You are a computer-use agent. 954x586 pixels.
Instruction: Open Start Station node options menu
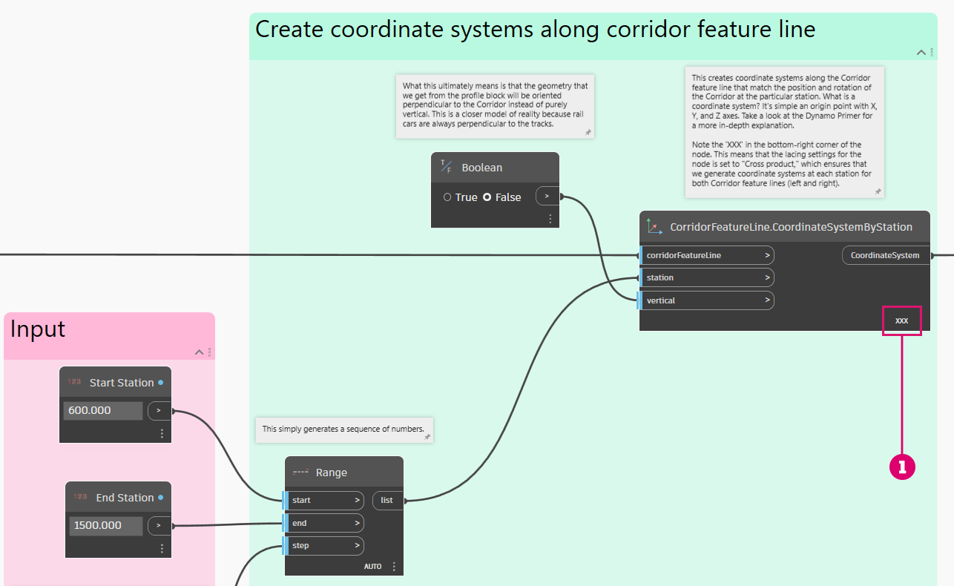162,434
